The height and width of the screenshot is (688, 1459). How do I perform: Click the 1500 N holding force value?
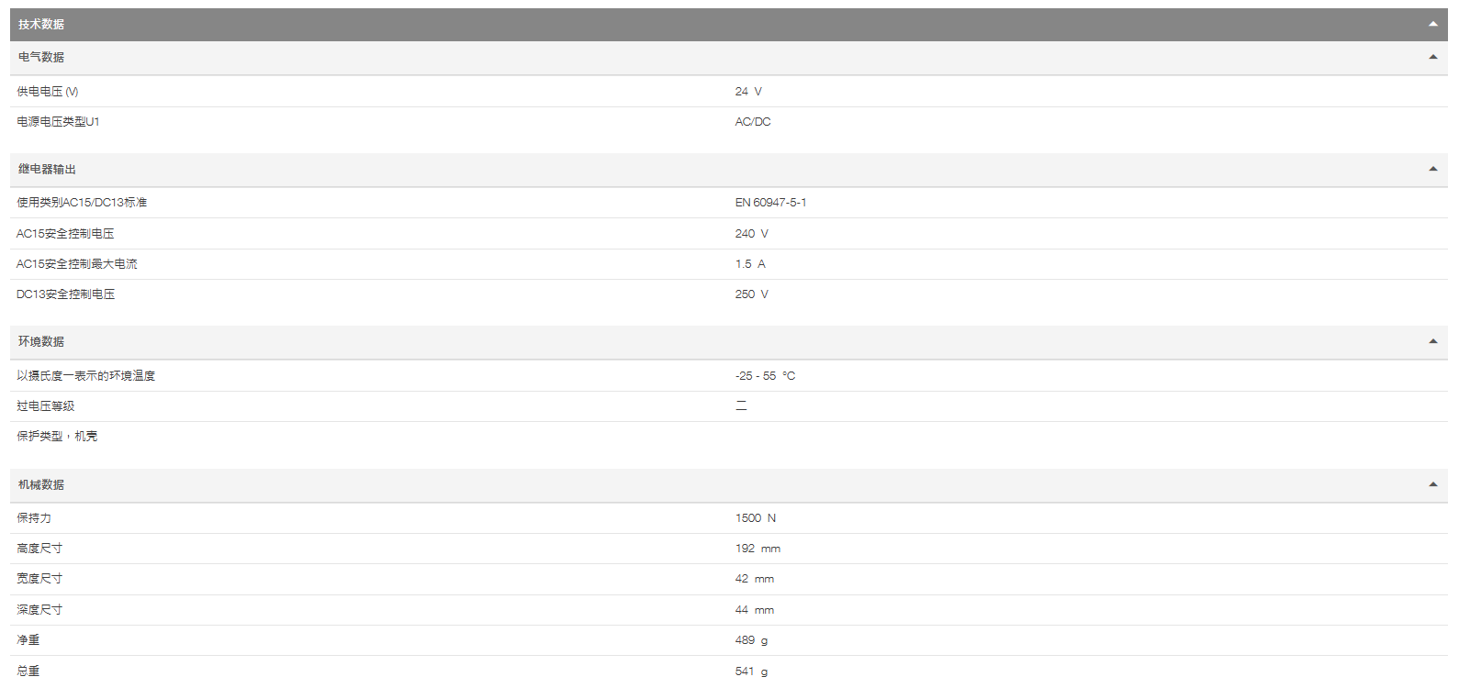click(755, 518)
